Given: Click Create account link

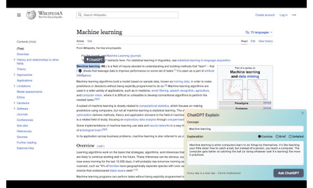Looking at the screenshot, I should pyautogui.click(x=265, y=15).
